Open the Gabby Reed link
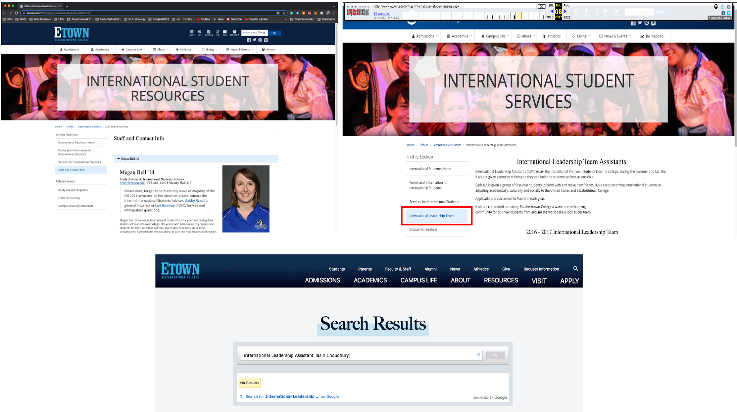Screen dimensions: 737x412 [x=194, y=200]
